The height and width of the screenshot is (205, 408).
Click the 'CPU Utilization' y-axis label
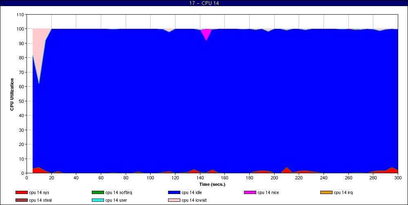pos(12,94)
